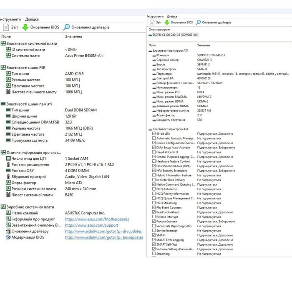This screenshot has width=292, height=292.
Task: Click the icon beside 'Вбудовані пристрої'
Action: [x=8, y=176]
